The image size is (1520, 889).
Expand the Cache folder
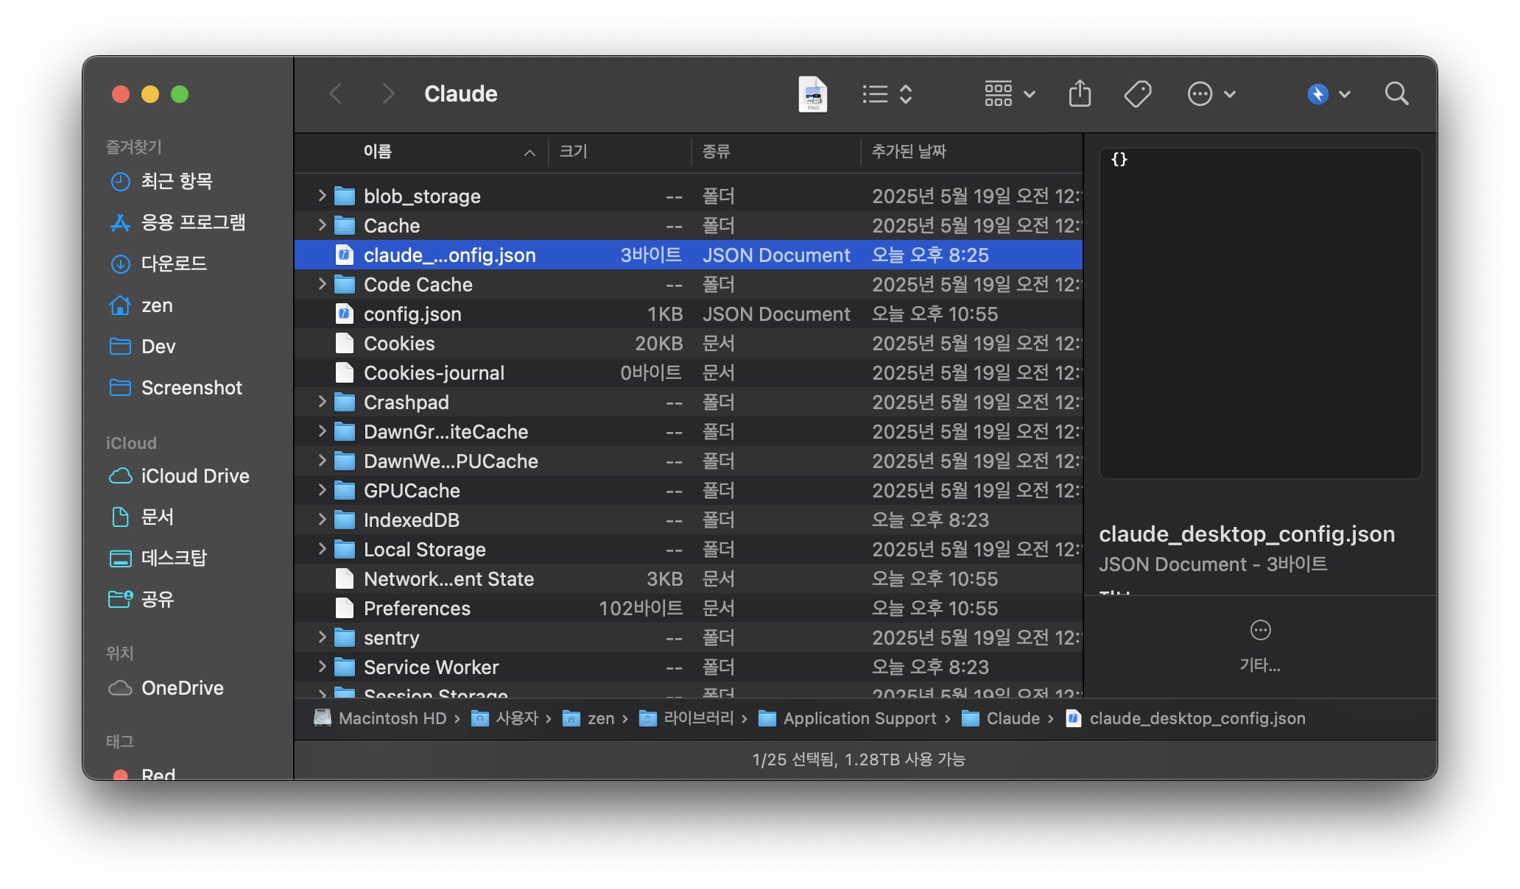coord(322,224)
